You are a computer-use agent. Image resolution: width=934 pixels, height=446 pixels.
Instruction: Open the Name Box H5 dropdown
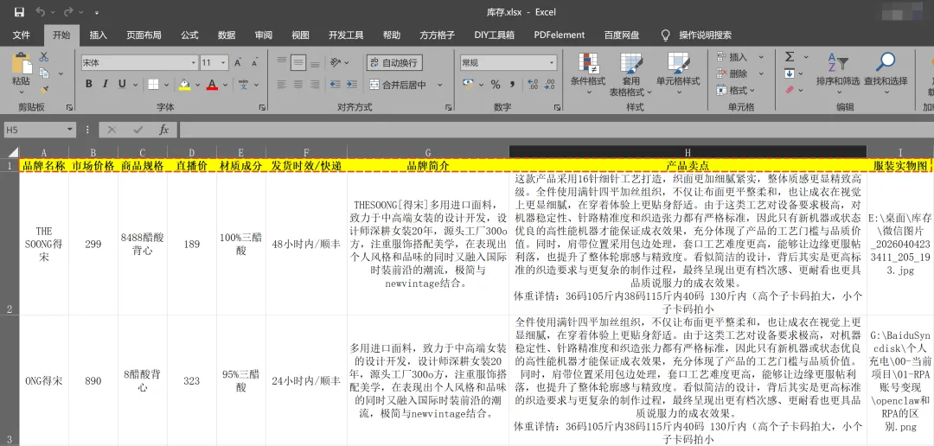point(70,129)
